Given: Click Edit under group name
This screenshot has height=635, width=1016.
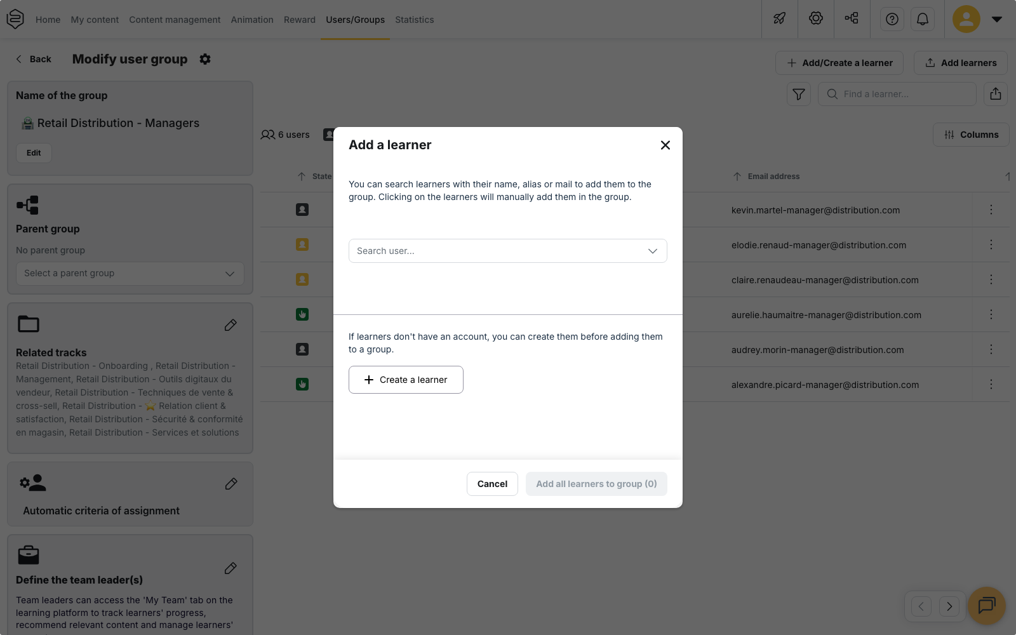Looking at the screenshot, I should coord(34,153).
